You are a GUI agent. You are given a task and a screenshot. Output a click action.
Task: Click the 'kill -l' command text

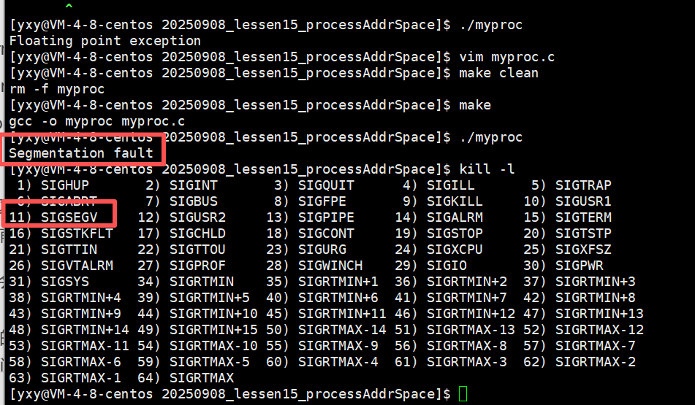point(487,169)
